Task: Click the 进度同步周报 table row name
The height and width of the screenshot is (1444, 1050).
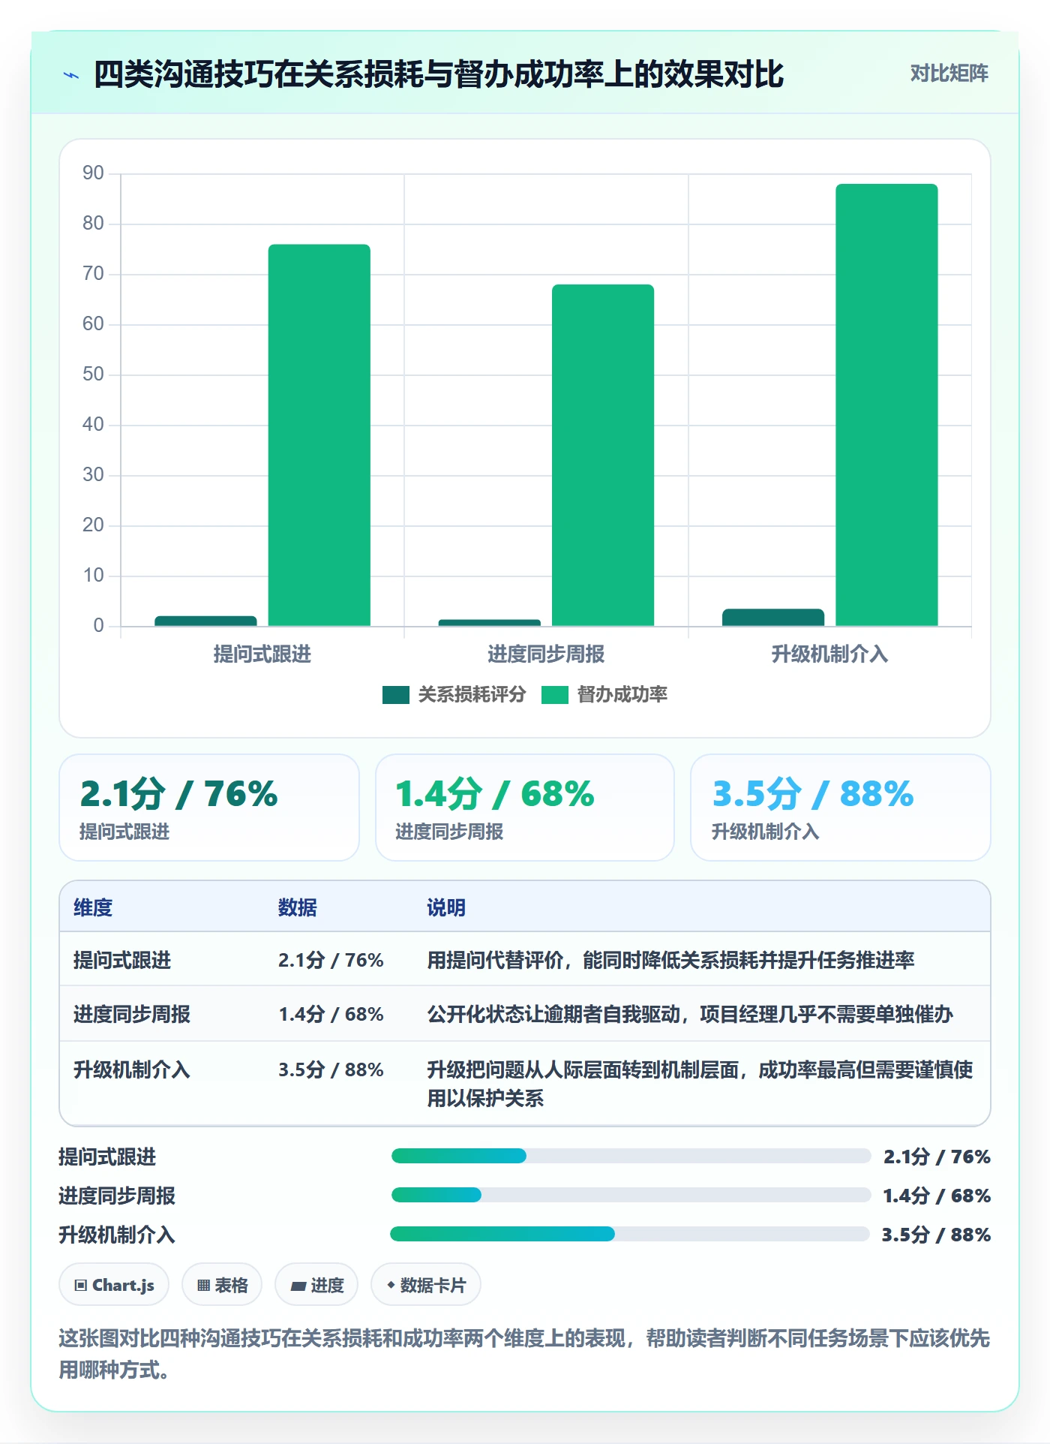Action: coord(132,1014)
